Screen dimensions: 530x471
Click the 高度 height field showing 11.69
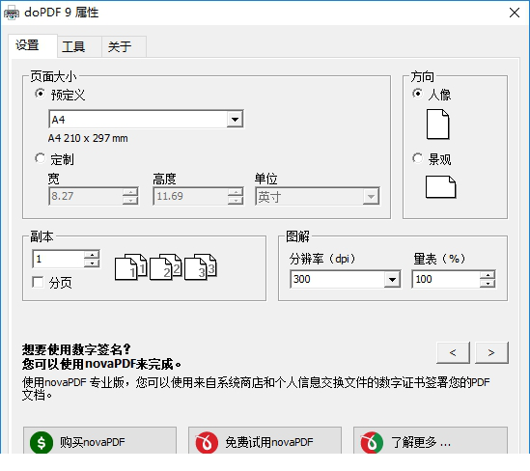190,196
